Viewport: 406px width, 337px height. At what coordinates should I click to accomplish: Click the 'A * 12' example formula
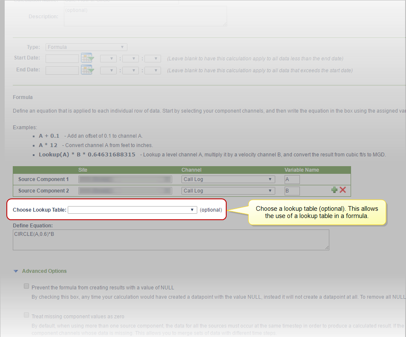(x=48, y=145)
